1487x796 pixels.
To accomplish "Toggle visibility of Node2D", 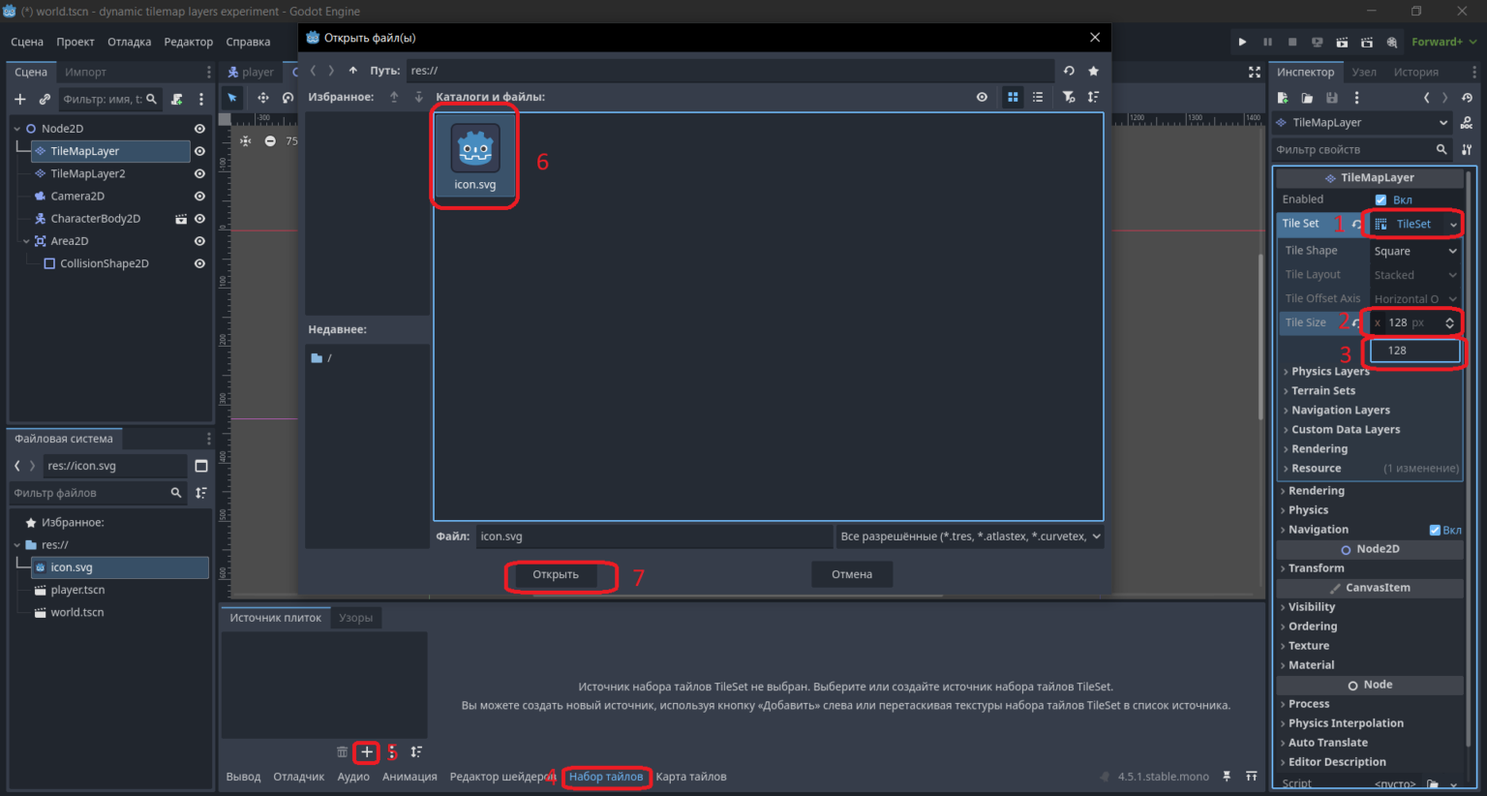I will [199, 129].
